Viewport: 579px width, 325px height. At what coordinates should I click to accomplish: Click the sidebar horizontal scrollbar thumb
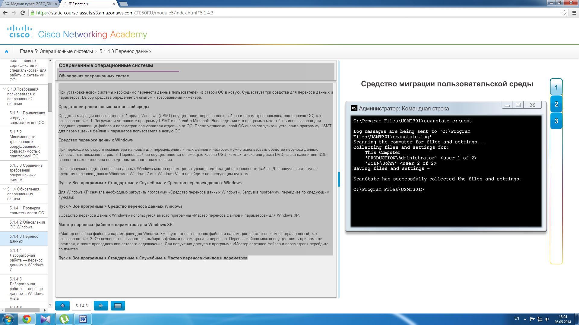click(22, 310)
